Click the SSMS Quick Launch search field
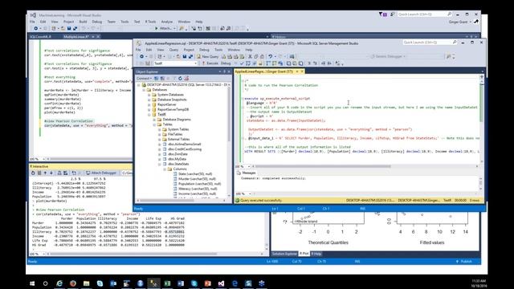514x289 pixels. (426, 43)
